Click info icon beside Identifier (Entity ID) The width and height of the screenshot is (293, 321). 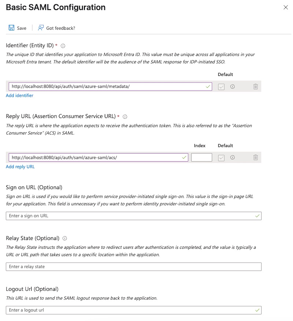(63, 46)
